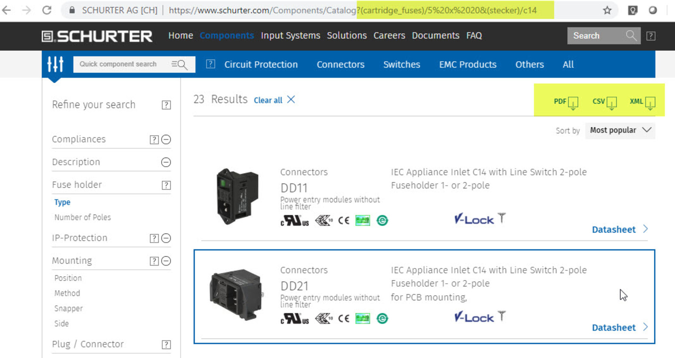Open the shield extension icon
This screenshot has height=358, width=675.
(632, 11)
